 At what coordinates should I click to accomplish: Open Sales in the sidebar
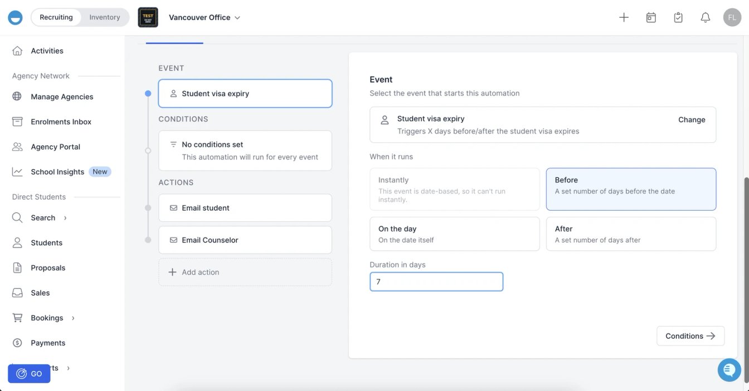point(40,293)
